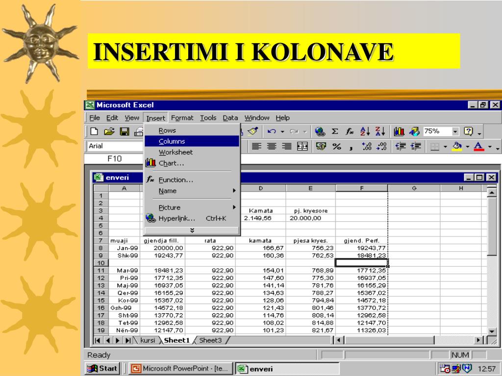Viewport: 502px width, 376px height.
Task: Click the Increase Decimal icon
Action: pyautogui.click(x=366, y=146)
